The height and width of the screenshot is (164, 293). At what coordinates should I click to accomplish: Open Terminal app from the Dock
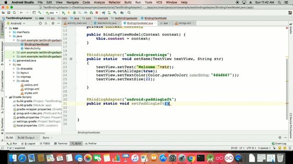201,158
